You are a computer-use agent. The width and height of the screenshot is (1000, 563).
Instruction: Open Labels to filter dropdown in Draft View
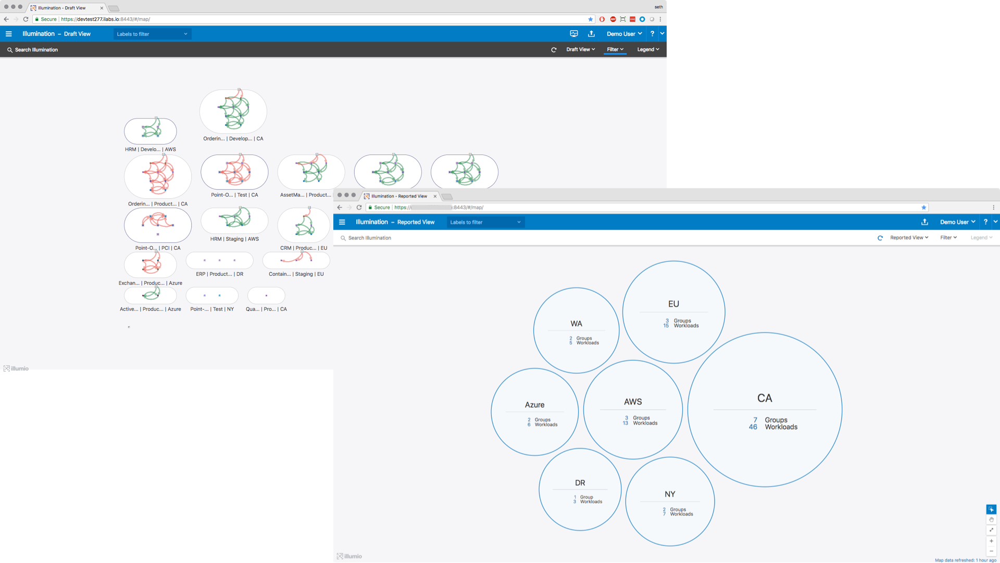[153, 34]
